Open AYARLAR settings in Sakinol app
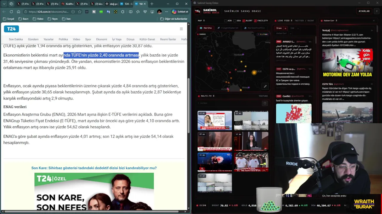Image resolution: width=382 pixels, height=214 pixels. 364,11
